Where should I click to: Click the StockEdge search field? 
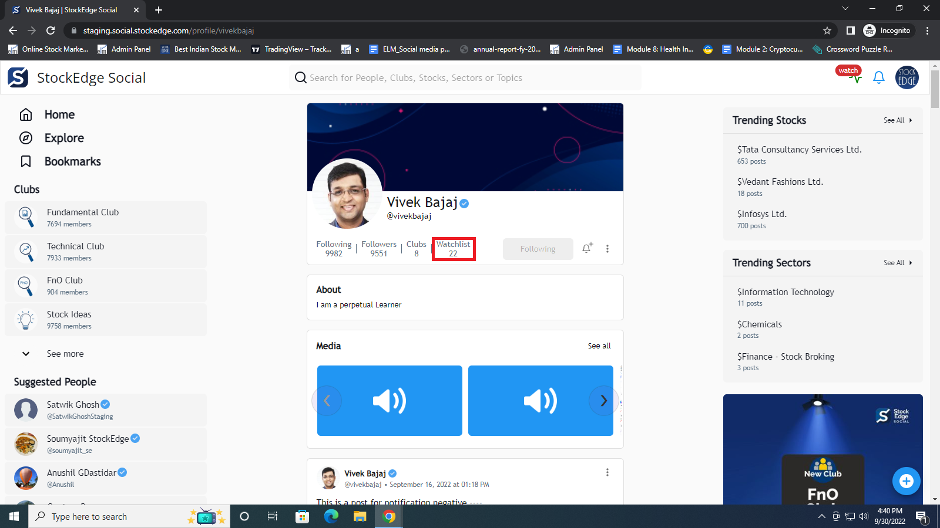[464, 77]
